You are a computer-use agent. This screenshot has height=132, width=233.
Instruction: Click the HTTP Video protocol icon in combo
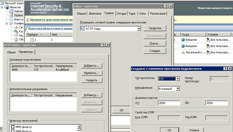(x=83, y=29)
